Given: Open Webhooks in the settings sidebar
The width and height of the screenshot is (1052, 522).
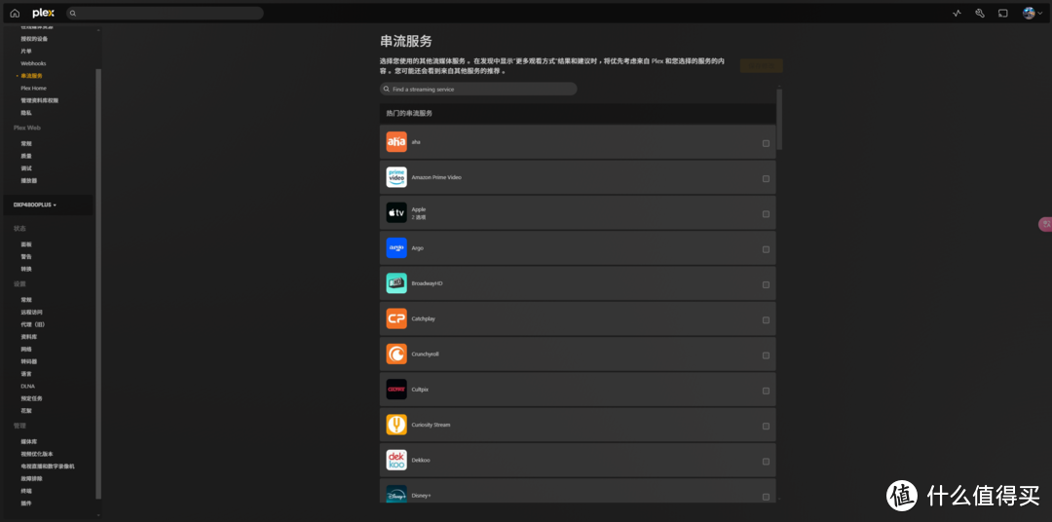Looking at the screenshot, I should point(33,63).
